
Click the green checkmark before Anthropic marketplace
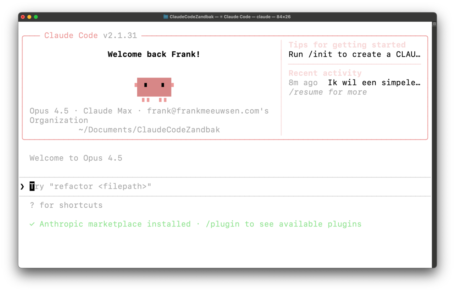pyautogui.click(x=32, y=224)
